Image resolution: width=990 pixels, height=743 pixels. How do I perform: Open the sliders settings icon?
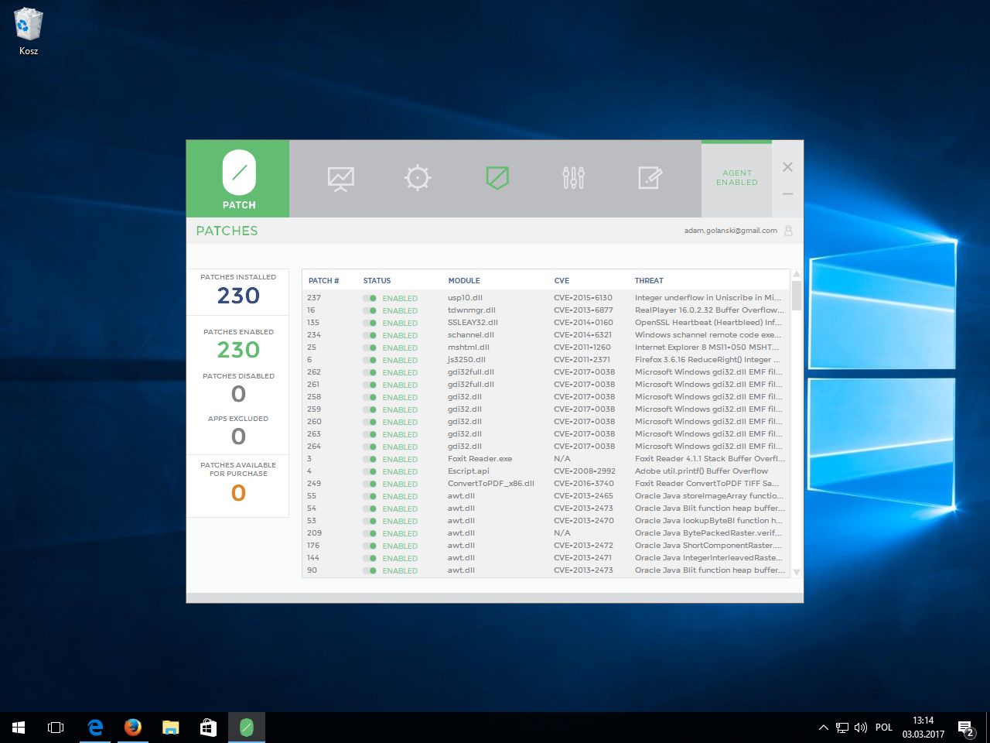click(573, 178)
